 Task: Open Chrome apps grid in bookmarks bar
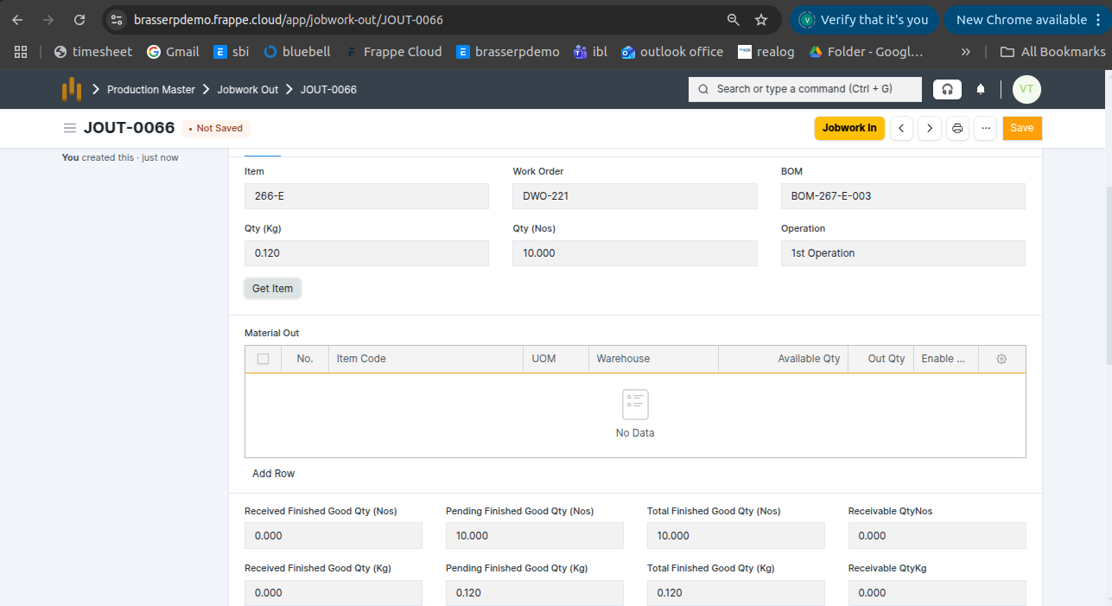(21, 52)
